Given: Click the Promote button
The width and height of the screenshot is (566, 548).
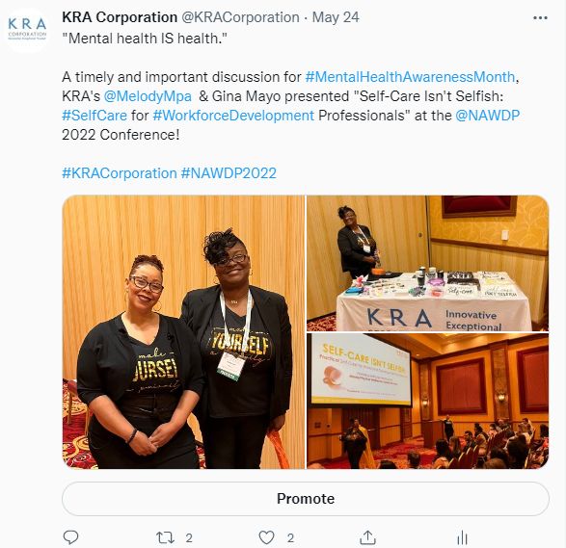Looking at the screenshot, I should tap(306, 499).
